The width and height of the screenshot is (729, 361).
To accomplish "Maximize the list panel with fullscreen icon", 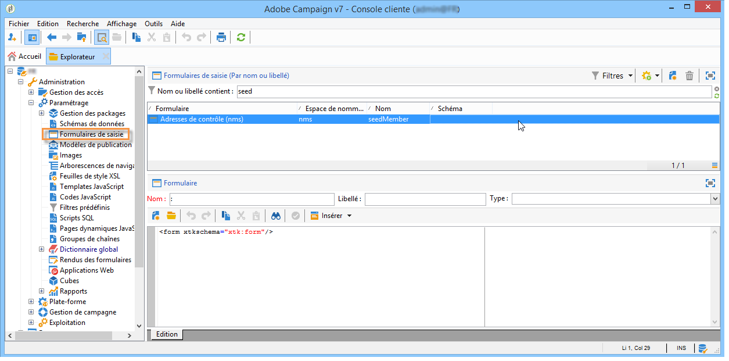I will pos(710,76).
